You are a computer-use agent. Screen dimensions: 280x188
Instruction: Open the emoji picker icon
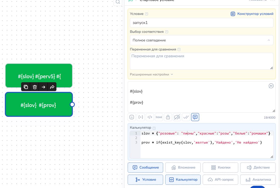coord(132,117)
